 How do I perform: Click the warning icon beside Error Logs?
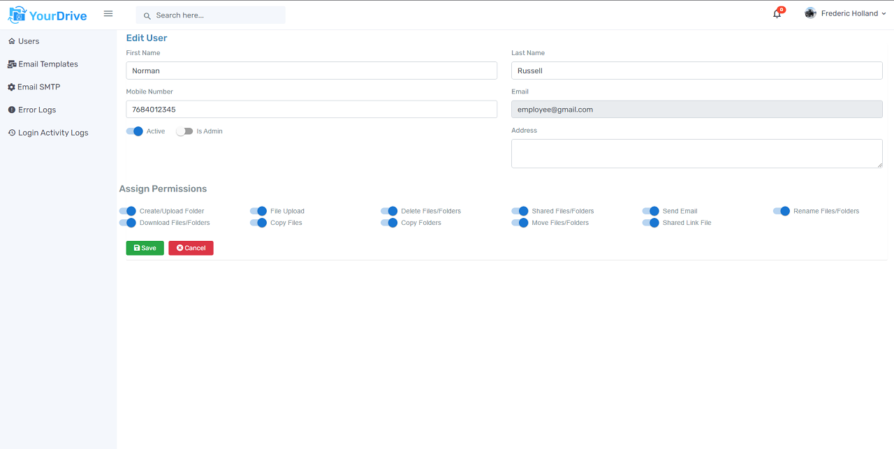[x=12, y=110]
